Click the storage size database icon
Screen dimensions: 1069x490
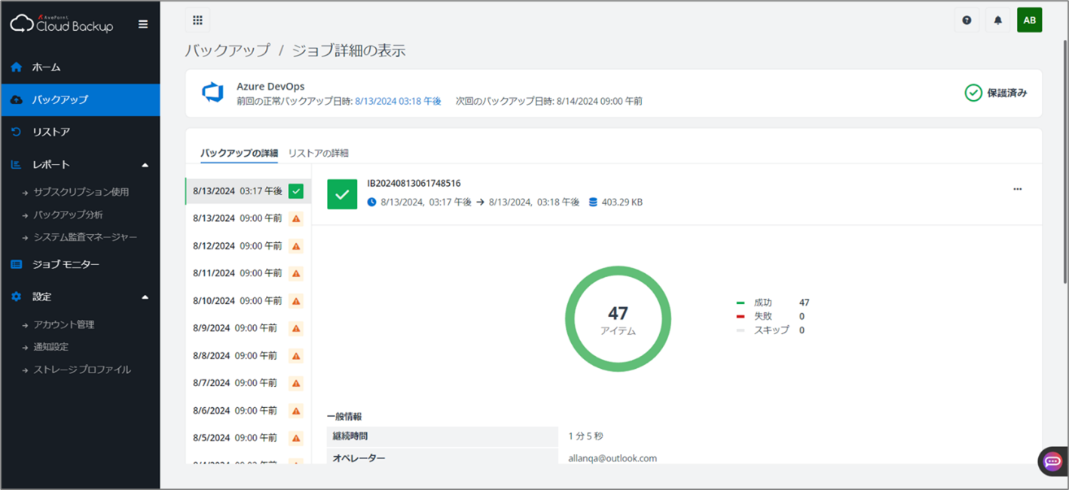(593, 202)
